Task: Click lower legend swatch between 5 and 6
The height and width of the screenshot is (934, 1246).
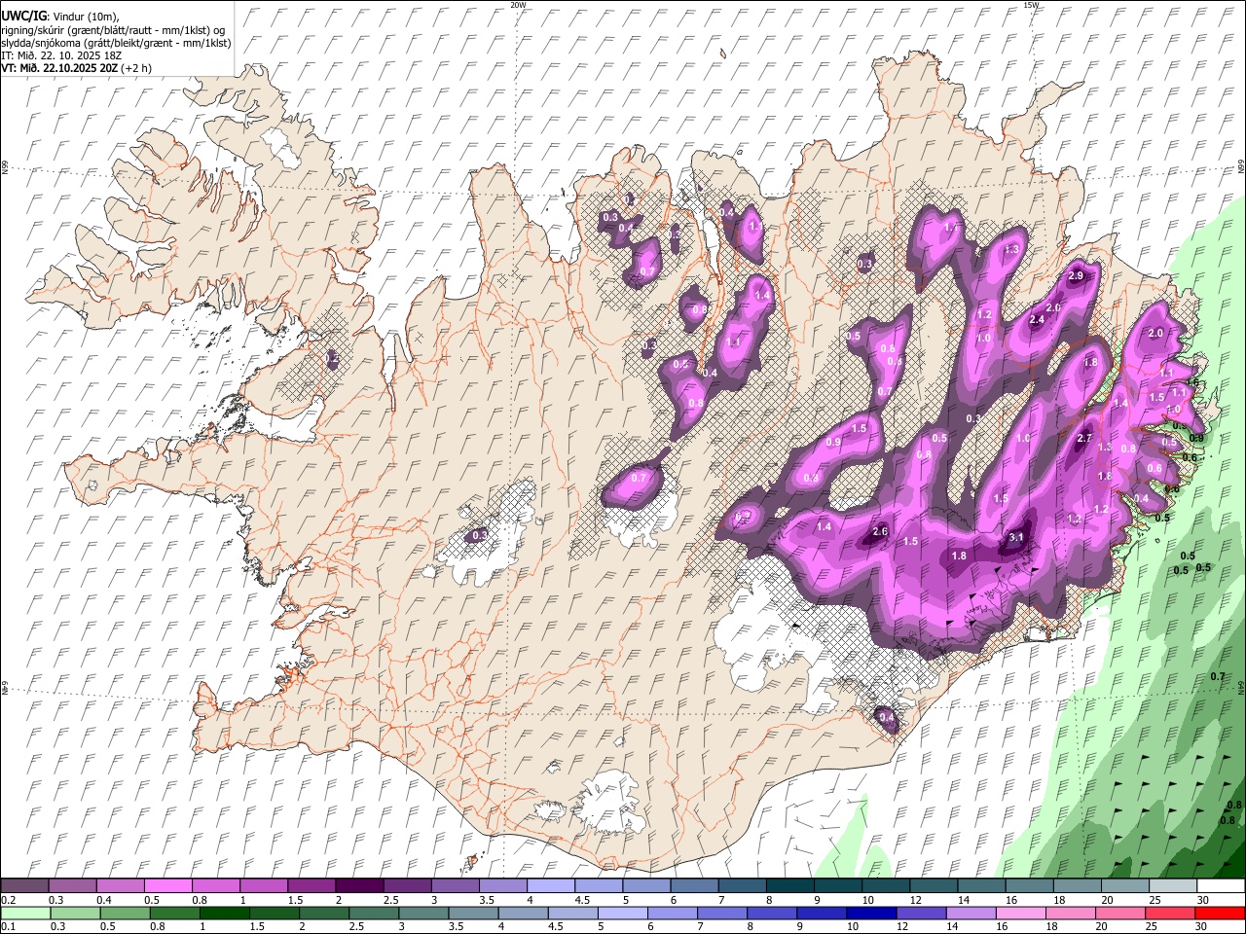Action: click(x=623, y=913)
